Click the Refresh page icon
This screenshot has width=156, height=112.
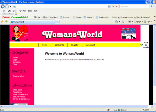113,6
